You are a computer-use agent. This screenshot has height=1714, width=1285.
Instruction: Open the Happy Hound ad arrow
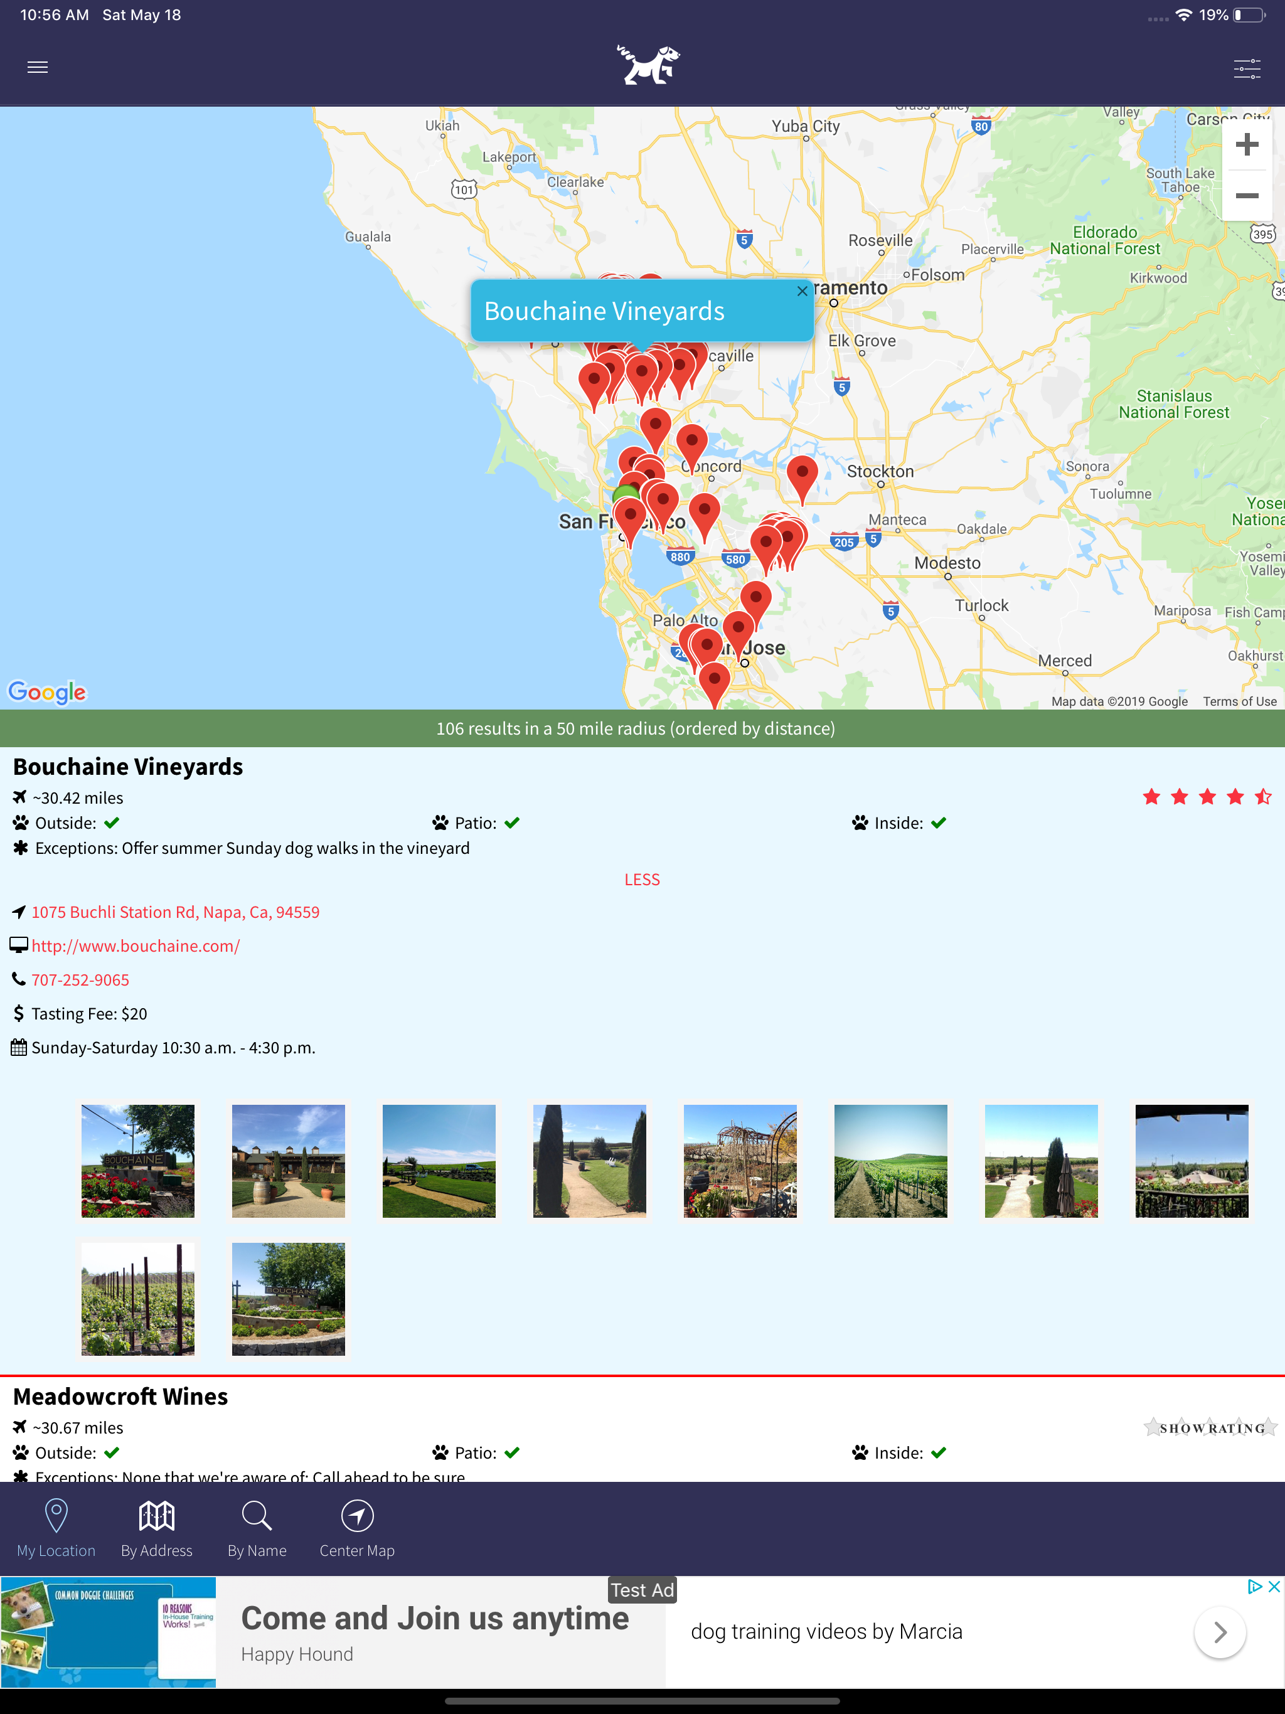click(1220, 1632)
